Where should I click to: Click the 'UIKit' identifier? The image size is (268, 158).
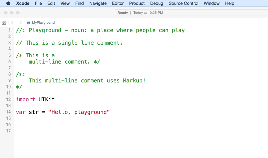click(x=46, y=99)
